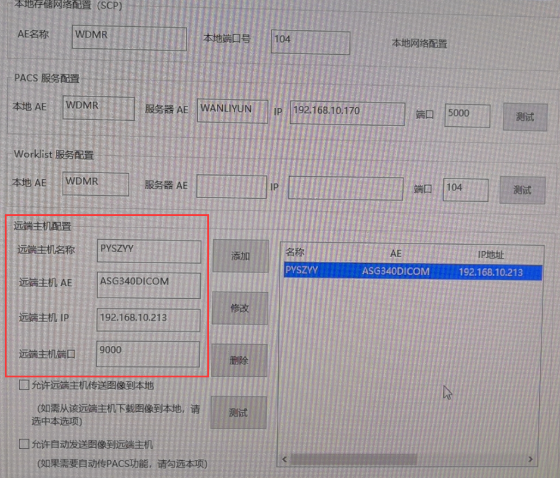Click 测试 in the Worklist service row
560x478 pixels.
522,190
